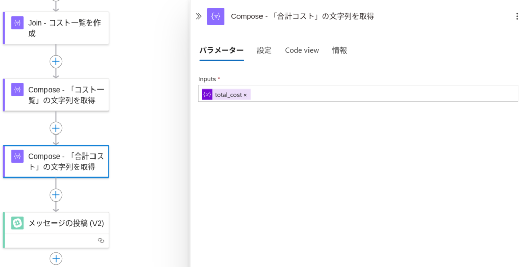
Task: Click the Join action's data operation icon
Action: coord(17,23)
